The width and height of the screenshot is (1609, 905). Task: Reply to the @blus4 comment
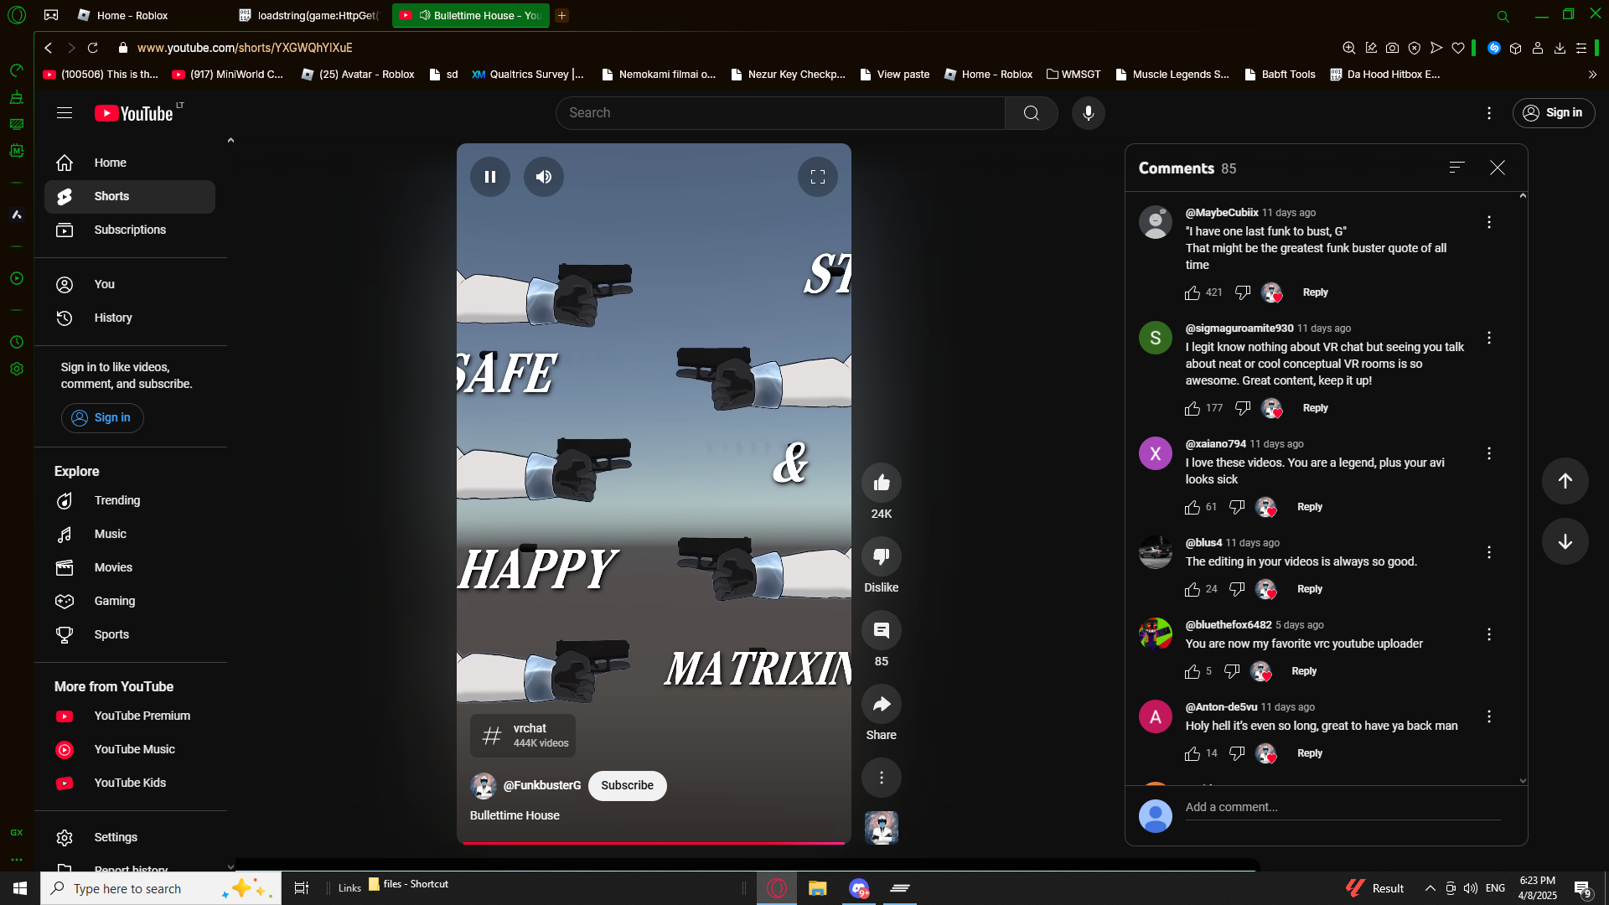[1309, 589]
